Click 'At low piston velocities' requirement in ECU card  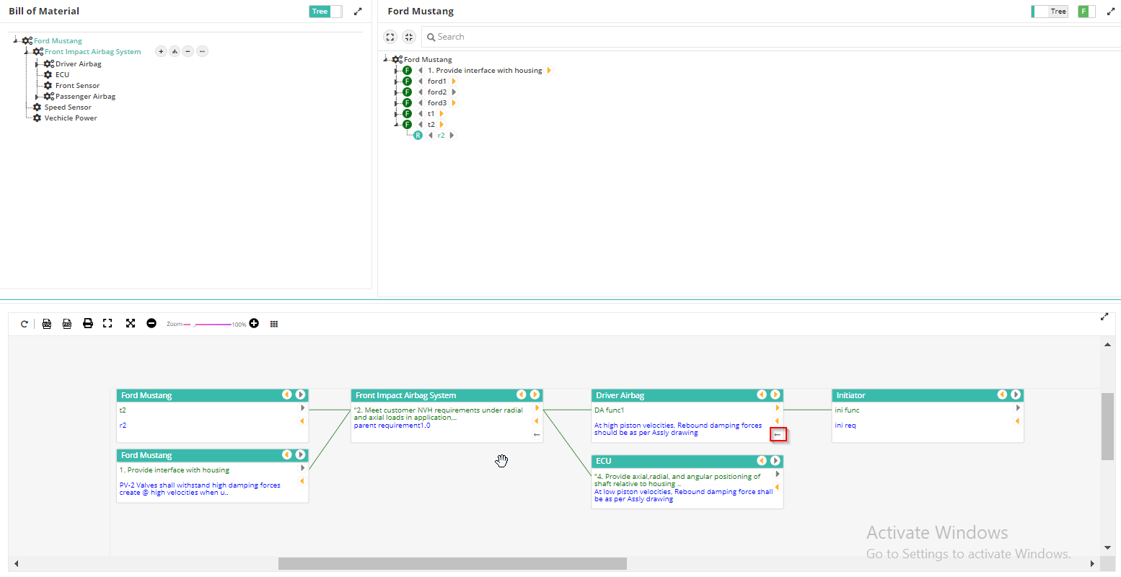[x=683, y=495]
